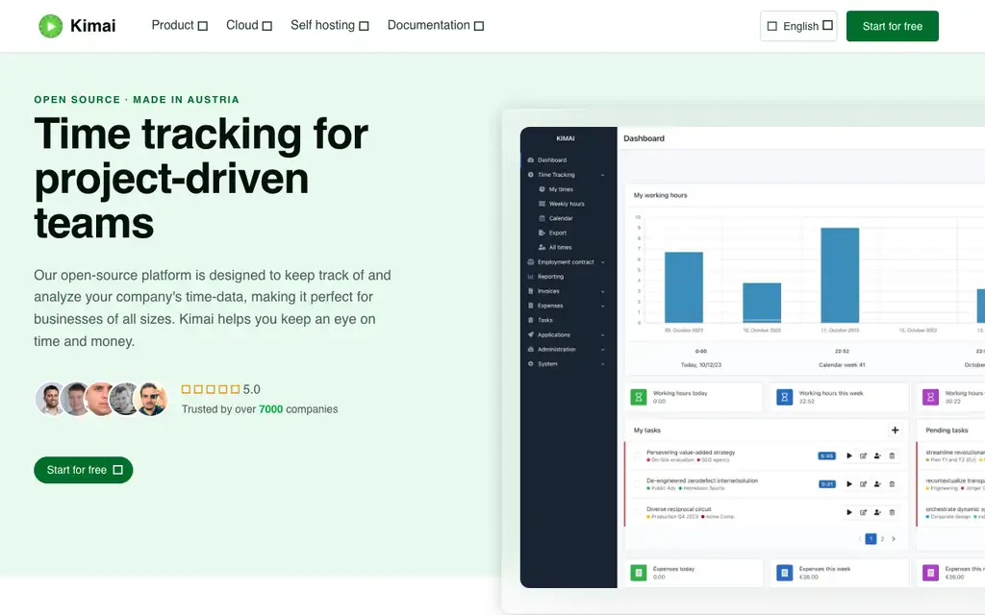The image size is (985, 615).
Task: Check the Persevering value-added strategy task checkbox
Action: [637, 455]
